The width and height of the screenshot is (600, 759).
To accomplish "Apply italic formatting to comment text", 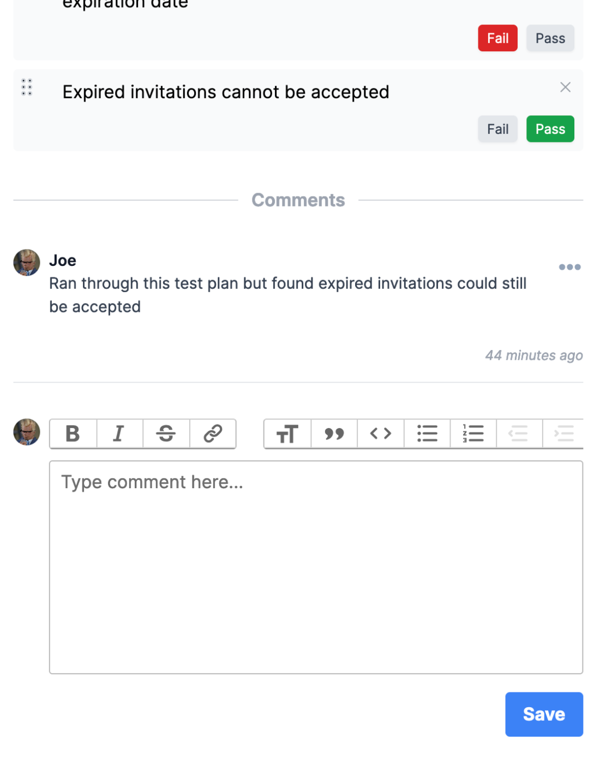I will coord(119,434).
